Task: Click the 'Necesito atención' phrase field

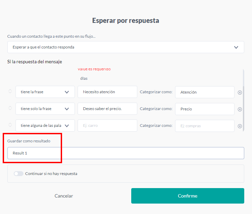Action: pos(107,92)
